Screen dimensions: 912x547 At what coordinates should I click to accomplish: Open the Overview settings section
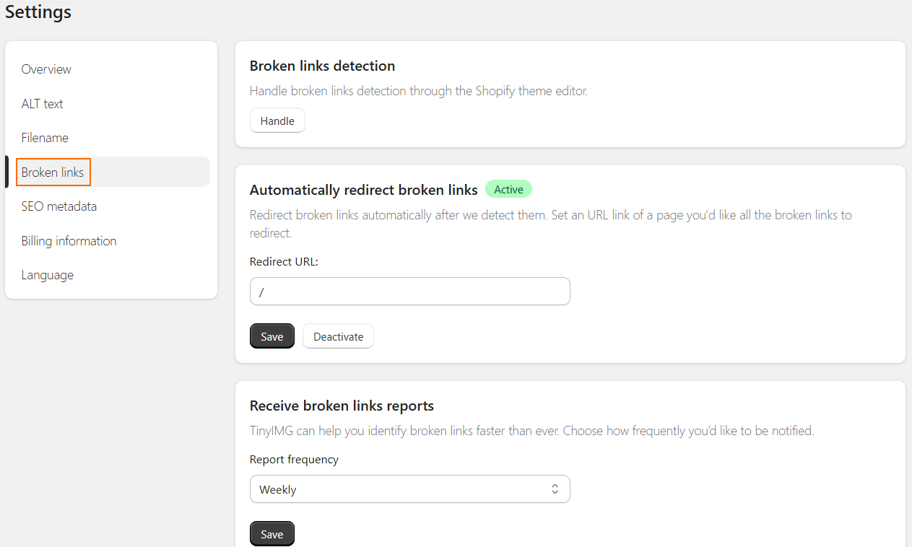coord(45,69)
